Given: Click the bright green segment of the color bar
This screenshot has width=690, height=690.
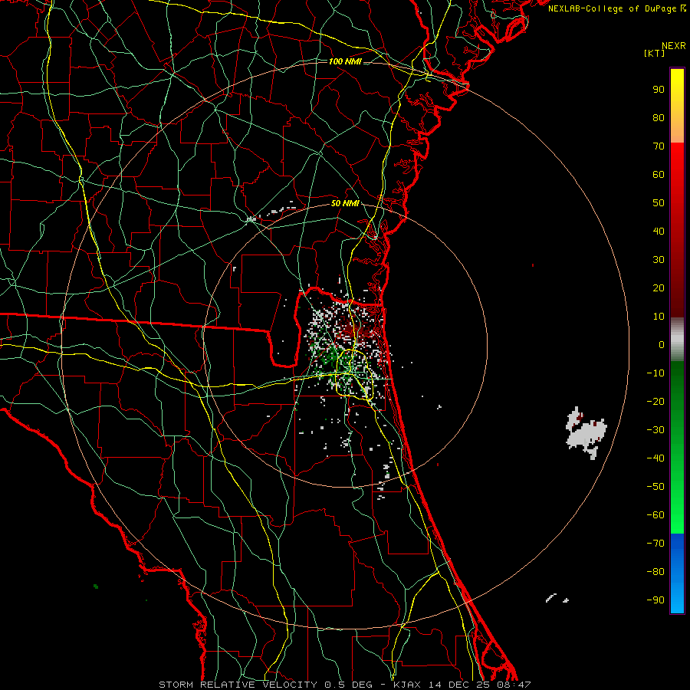Looking at the screenshot, I should [677, 448].
